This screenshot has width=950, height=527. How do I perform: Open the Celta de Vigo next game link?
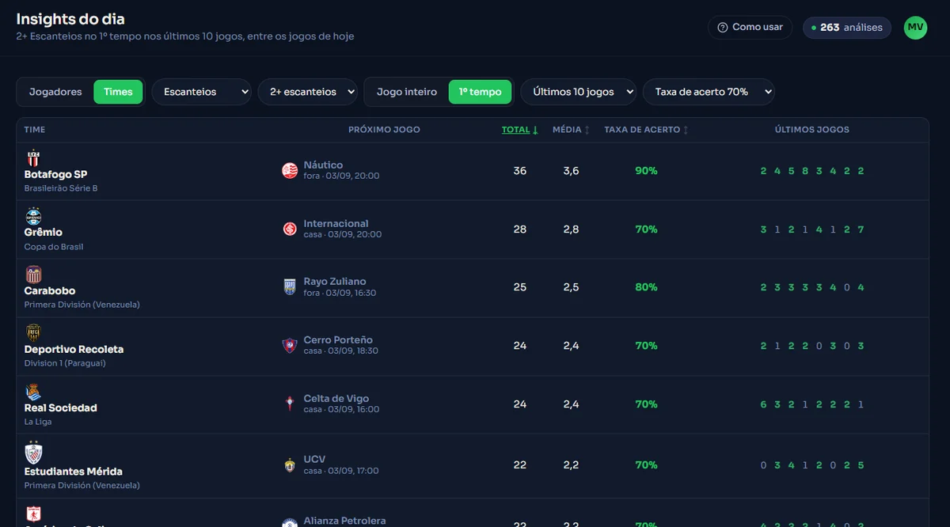(336, 399)
